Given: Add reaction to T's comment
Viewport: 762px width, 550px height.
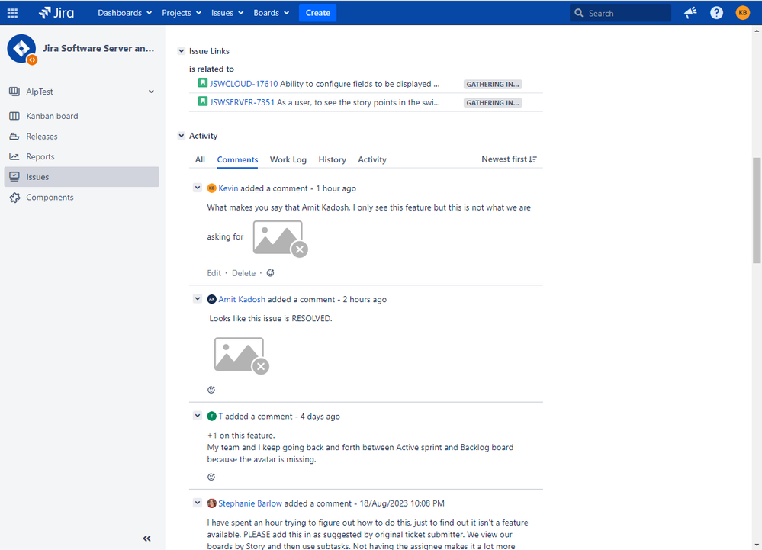Looking at the screenshot, I should 211,477.
